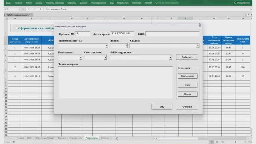Switch to the LOG sheet tab
The height and width of the screenshot is (144, 256).
pos(29,138)
